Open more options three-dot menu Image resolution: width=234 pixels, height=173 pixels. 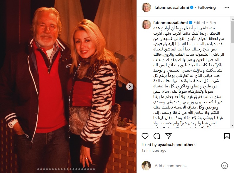click(227, 7)
